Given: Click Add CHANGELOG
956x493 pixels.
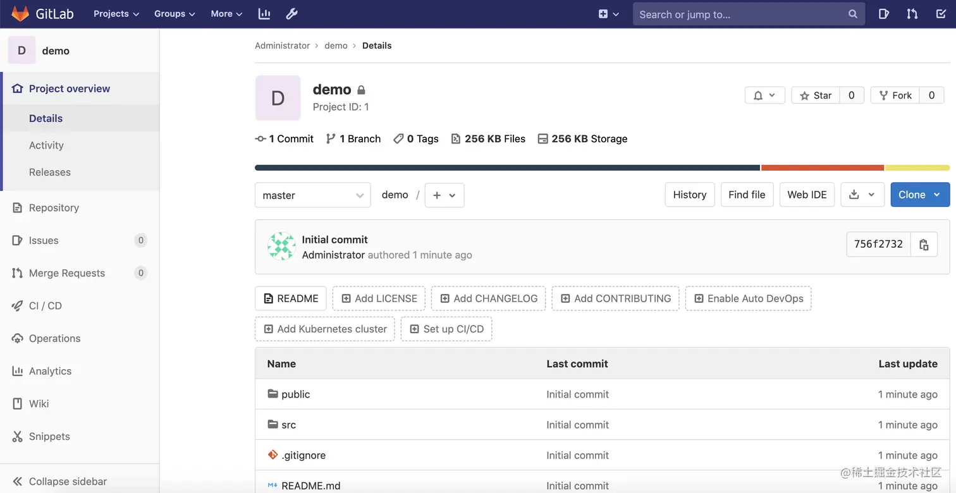Looking at the screenshot, I should [x=489, y=298].
